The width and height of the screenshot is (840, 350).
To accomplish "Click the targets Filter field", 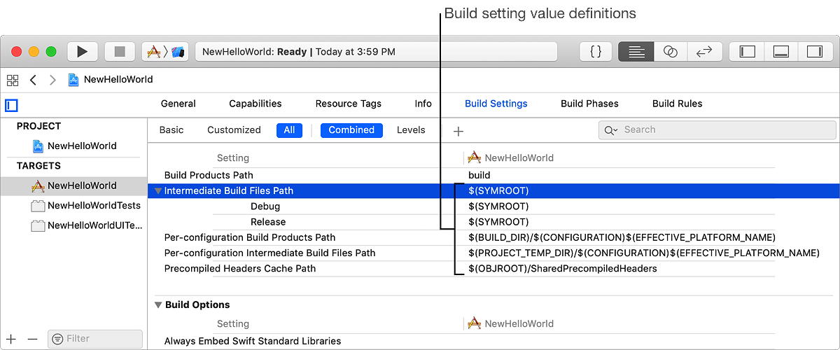I will pyautogui.click(x=95, y=339).
